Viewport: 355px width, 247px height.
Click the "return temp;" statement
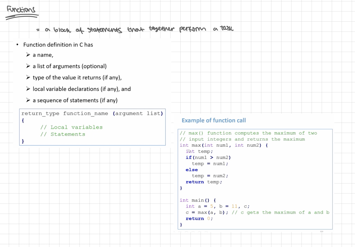pos(204,182)
